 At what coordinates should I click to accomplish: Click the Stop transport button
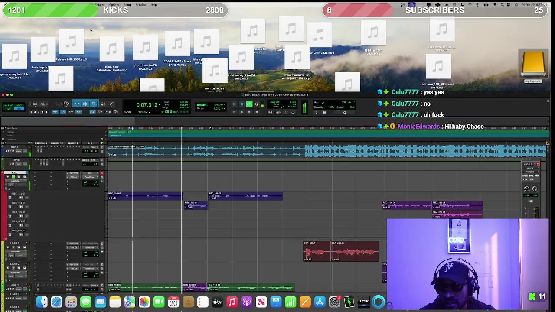click(242, 104)
